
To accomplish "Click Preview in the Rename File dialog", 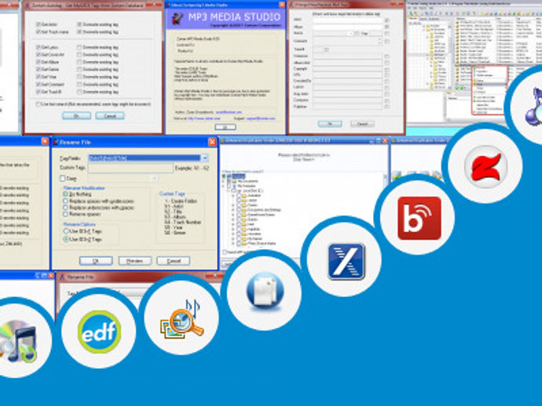I will 135,261.
